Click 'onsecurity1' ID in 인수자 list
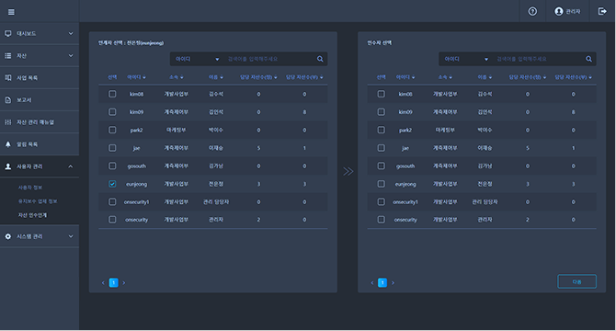The width and height of the screenshot is (616, 331). (x=405, y=202)
